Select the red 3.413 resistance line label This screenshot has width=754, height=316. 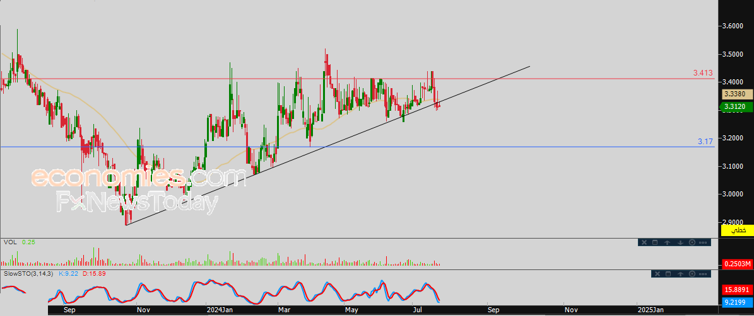pos(703,74)
